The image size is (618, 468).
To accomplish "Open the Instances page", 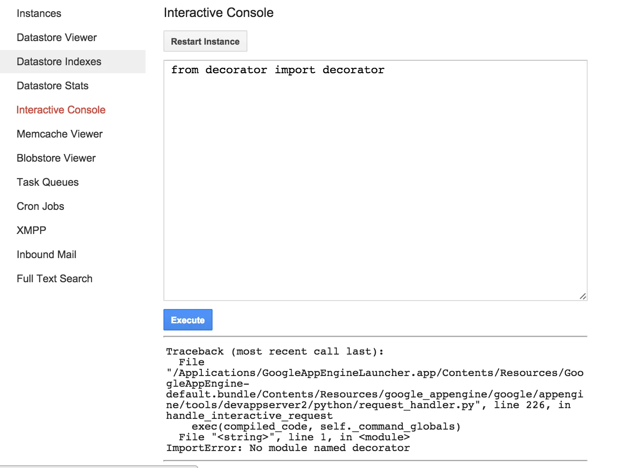I will pyautogui.click(x=39, y=13).
